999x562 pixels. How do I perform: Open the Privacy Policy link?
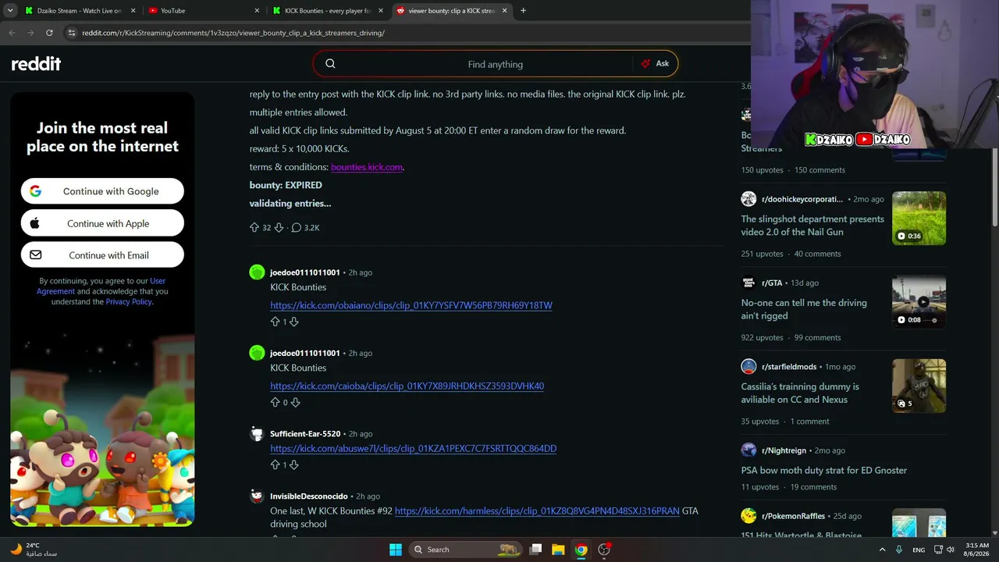coord(129,302)
